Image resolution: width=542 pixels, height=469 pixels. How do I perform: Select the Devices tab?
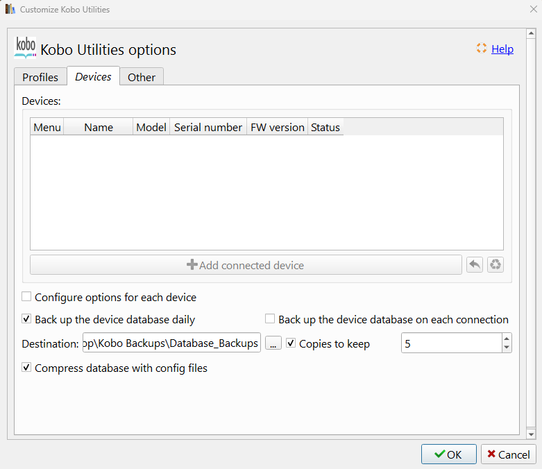[x=93, y=76]
